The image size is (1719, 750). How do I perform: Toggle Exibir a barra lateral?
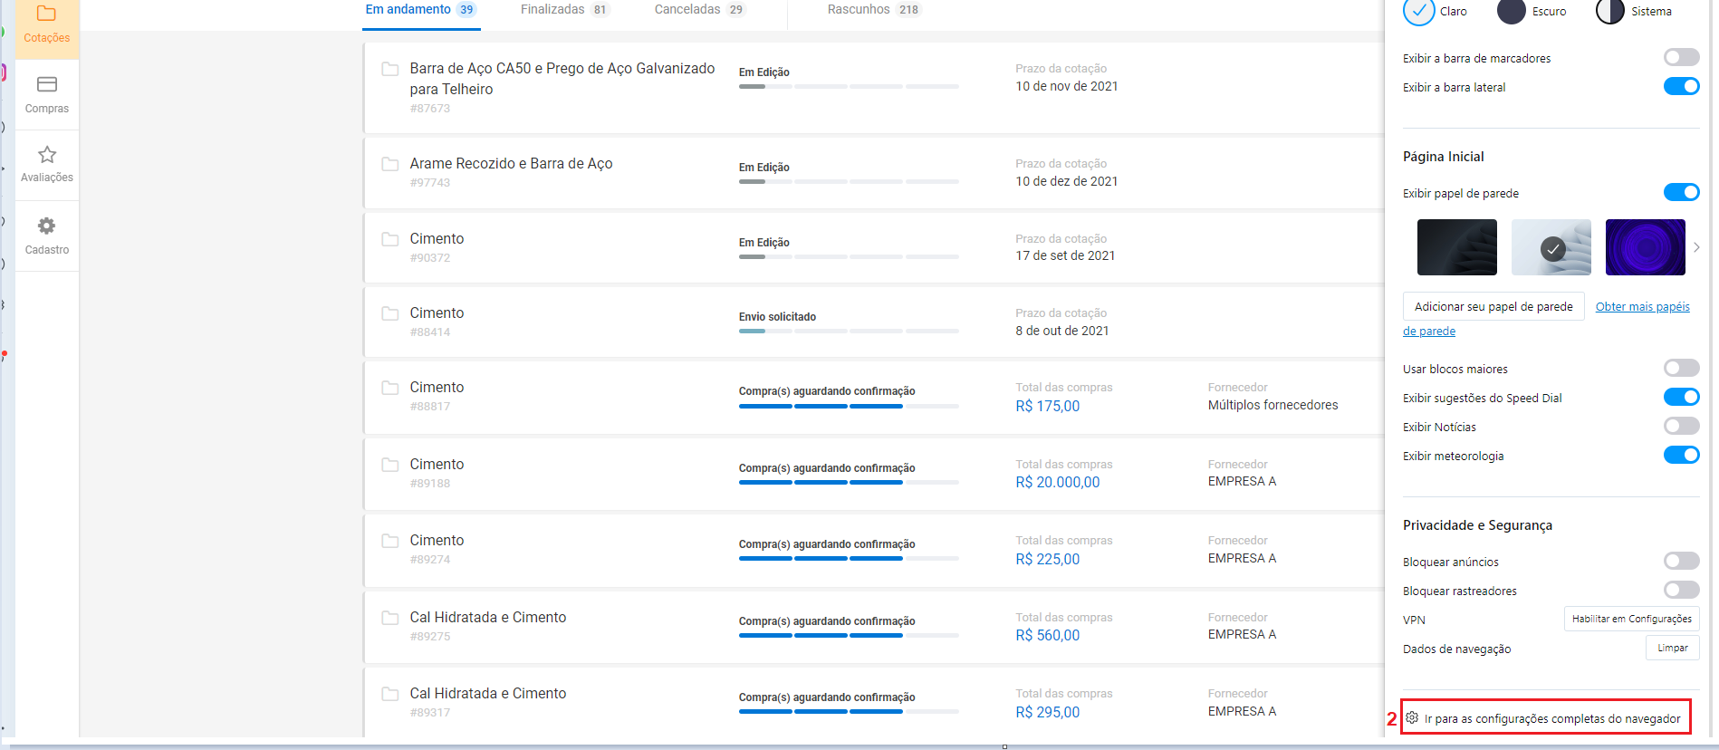coord(1681,87)
